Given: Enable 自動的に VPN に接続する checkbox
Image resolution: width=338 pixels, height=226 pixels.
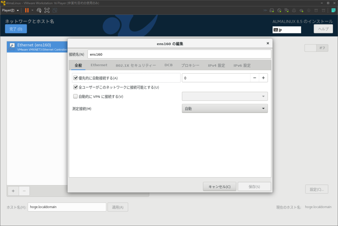Looking at the screenshot, I should [76, 96].
